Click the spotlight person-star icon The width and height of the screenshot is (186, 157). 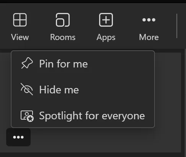click(x=27, y=116)
